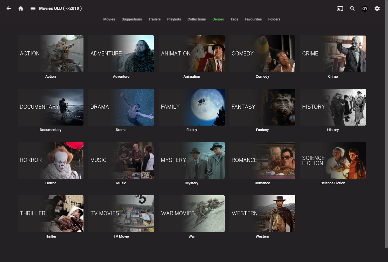The image size is (388, 262).
Task: Click the "Documentary" caption below its card
Action: [x=50, y=130]
